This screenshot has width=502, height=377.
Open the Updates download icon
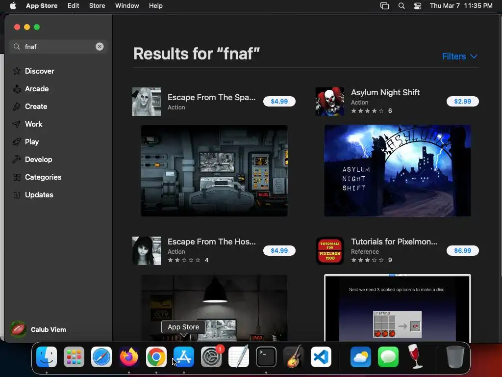coord(17,194)
